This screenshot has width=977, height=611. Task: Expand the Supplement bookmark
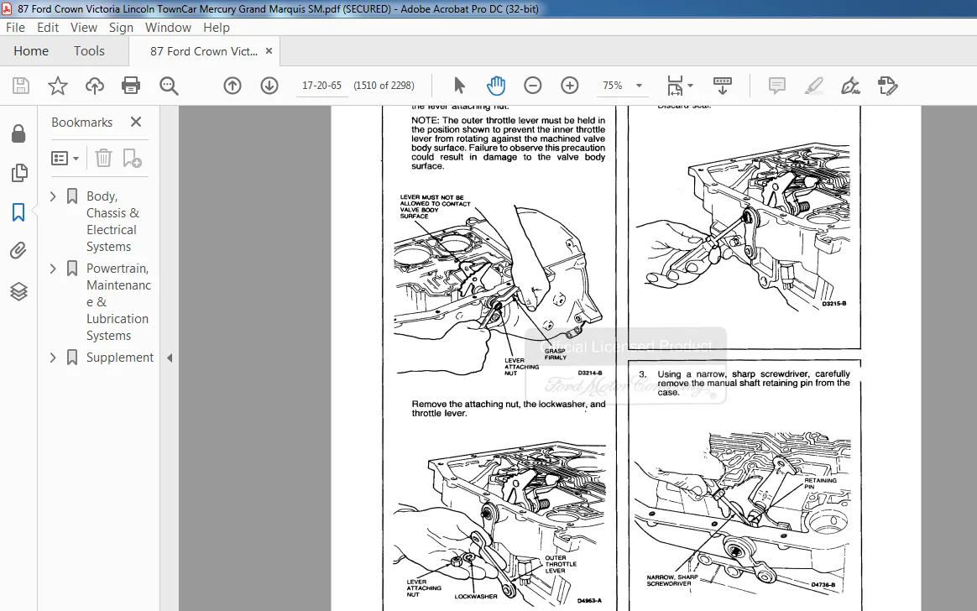[x=53, y=358]
